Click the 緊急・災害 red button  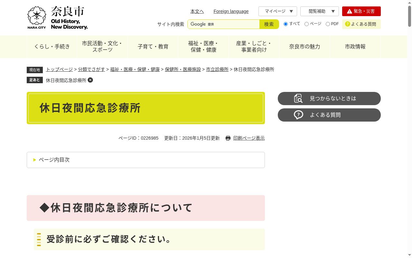361,11
